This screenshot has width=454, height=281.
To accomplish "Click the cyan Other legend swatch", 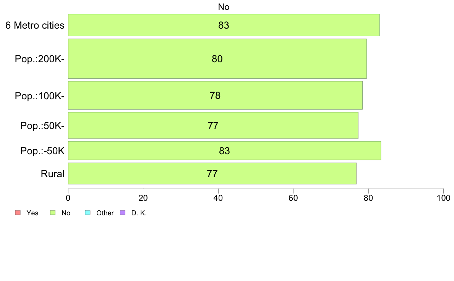I will [x=88, y=213].
